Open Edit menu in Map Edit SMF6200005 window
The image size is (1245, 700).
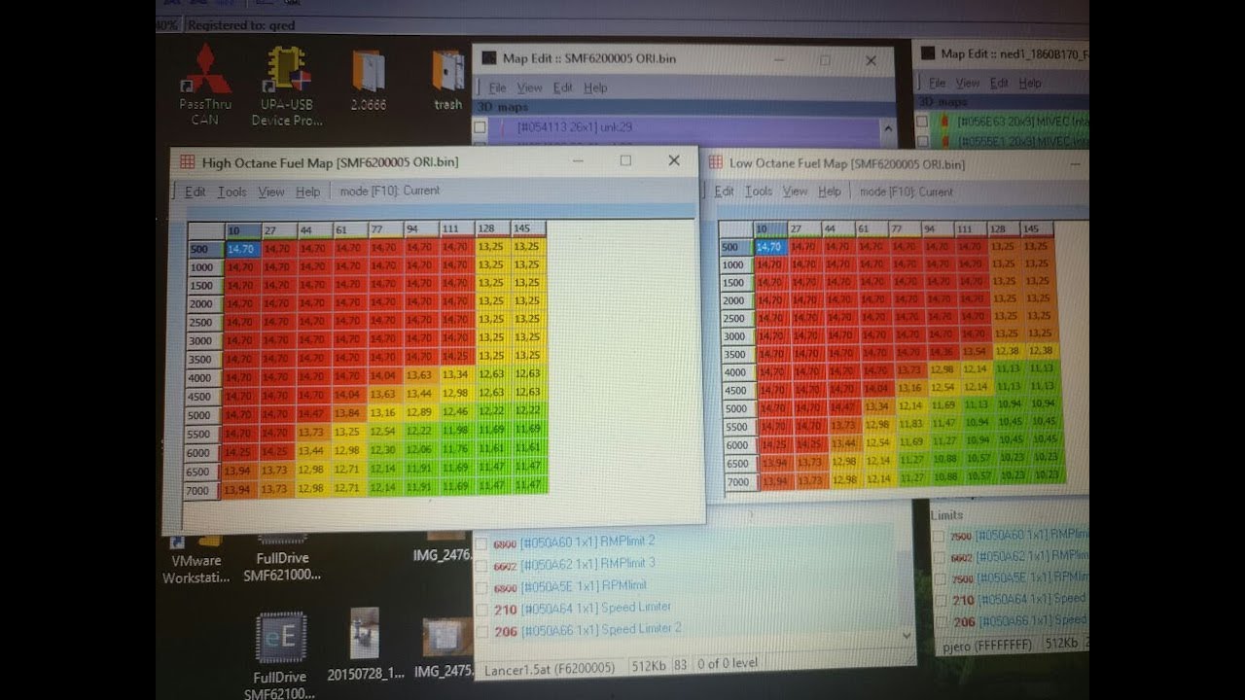563,87
